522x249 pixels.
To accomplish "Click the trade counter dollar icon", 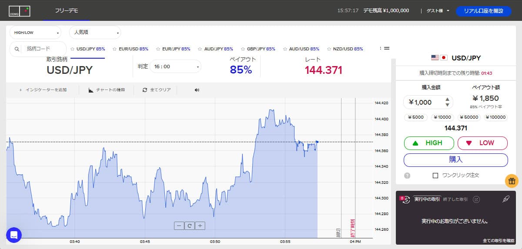I will 406,199.
